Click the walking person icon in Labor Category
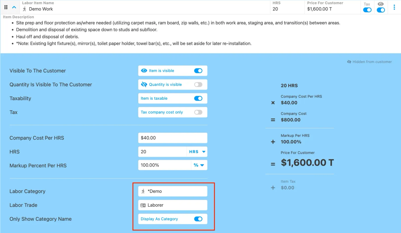Screen dimensions: 401x233 [x=143, y=191]
